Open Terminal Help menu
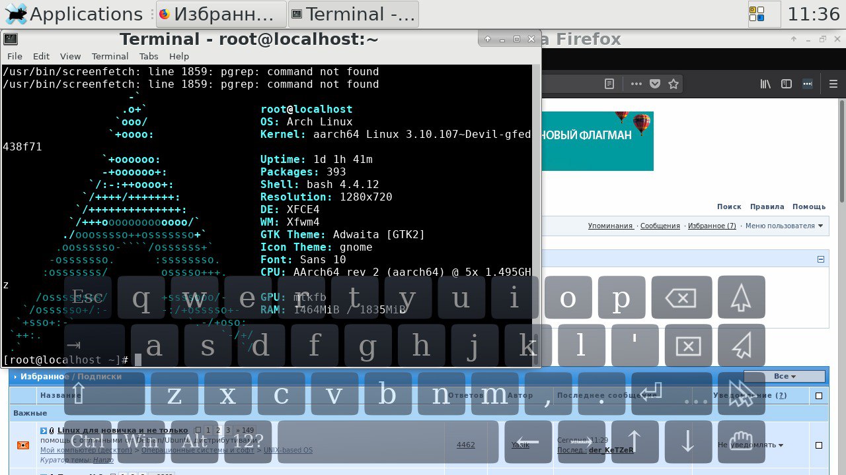Viewport: 846px width, 475px height. [x=179, y=56]
